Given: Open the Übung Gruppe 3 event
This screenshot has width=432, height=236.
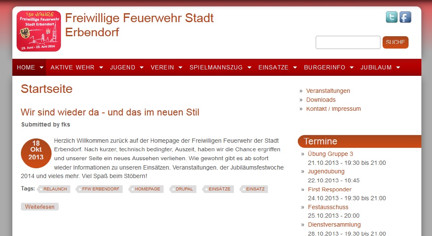Looking at the screenshot, I should pyautogui.click(x=330, y=154).
